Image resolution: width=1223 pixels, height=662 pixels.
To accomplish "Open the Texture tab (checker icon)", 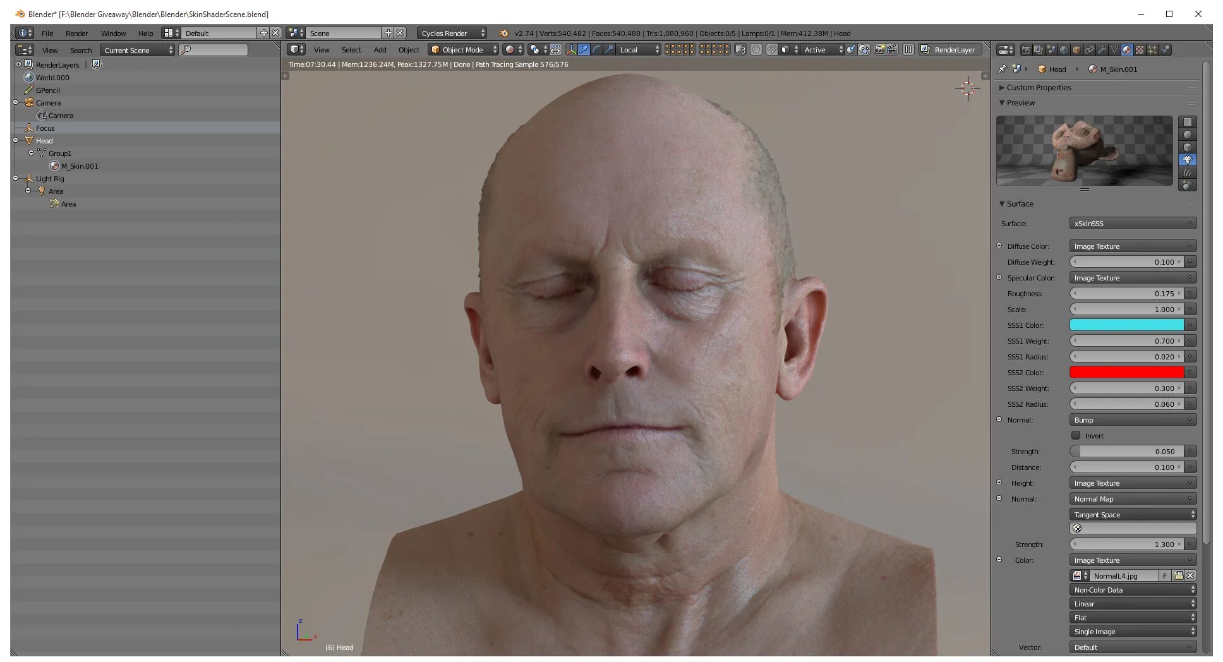I will (x=1140, y=50).
